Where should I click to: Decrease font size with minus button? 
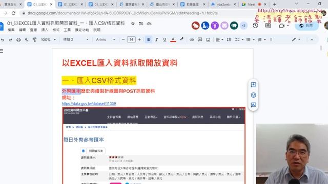[x=123, y=40]
